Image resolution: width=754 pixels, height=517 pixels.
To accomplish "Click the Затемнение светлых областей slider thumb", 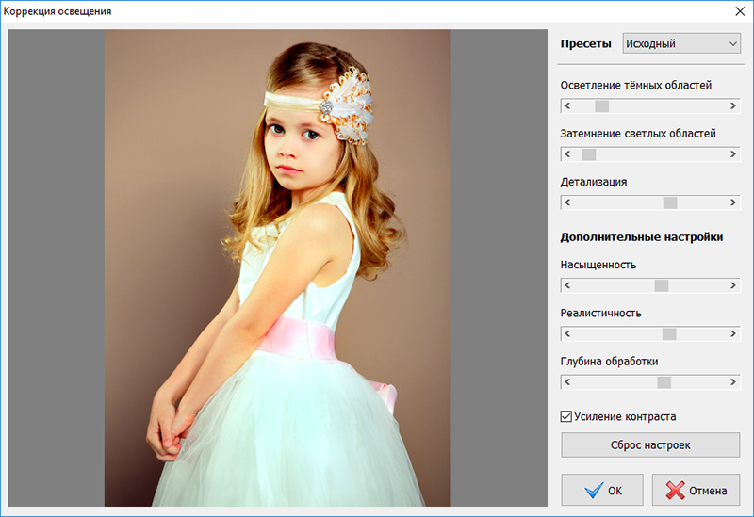I will [x=589, y=154].
